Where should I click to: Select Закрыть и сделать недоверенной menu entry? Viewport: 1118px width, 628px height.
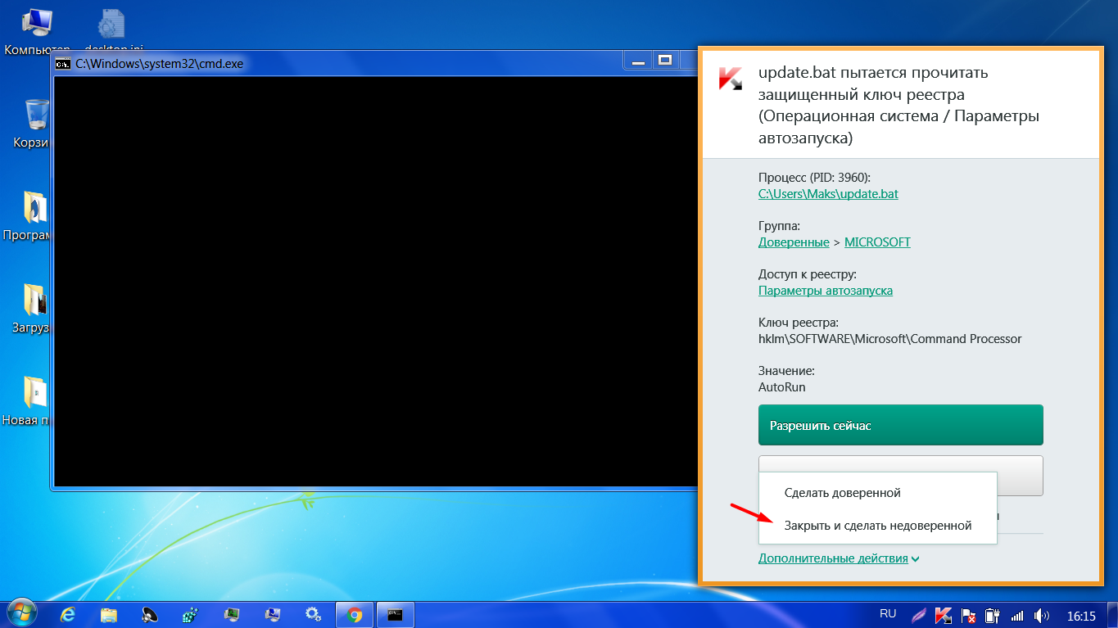[877, 526]
